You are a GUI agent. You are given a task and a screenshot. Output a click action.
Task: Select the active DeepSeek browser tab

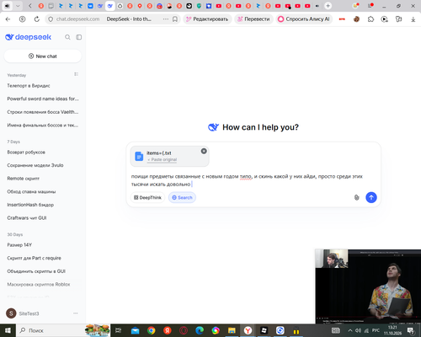click(110, 6)
